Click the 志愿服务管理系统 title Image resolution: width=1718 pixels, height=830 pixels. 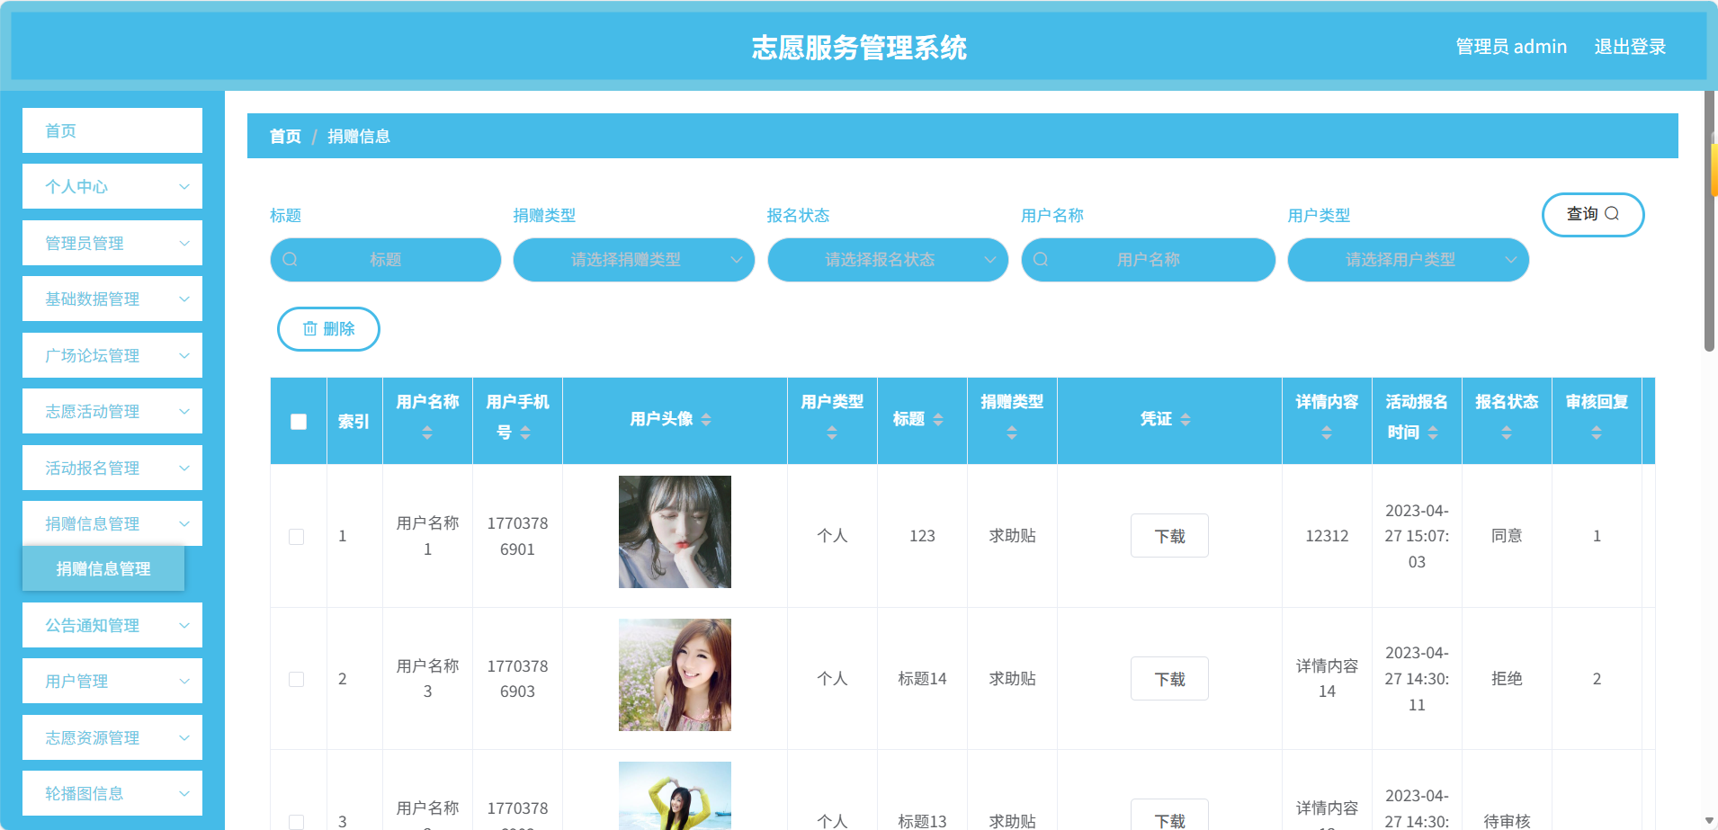tap(859, 47)
